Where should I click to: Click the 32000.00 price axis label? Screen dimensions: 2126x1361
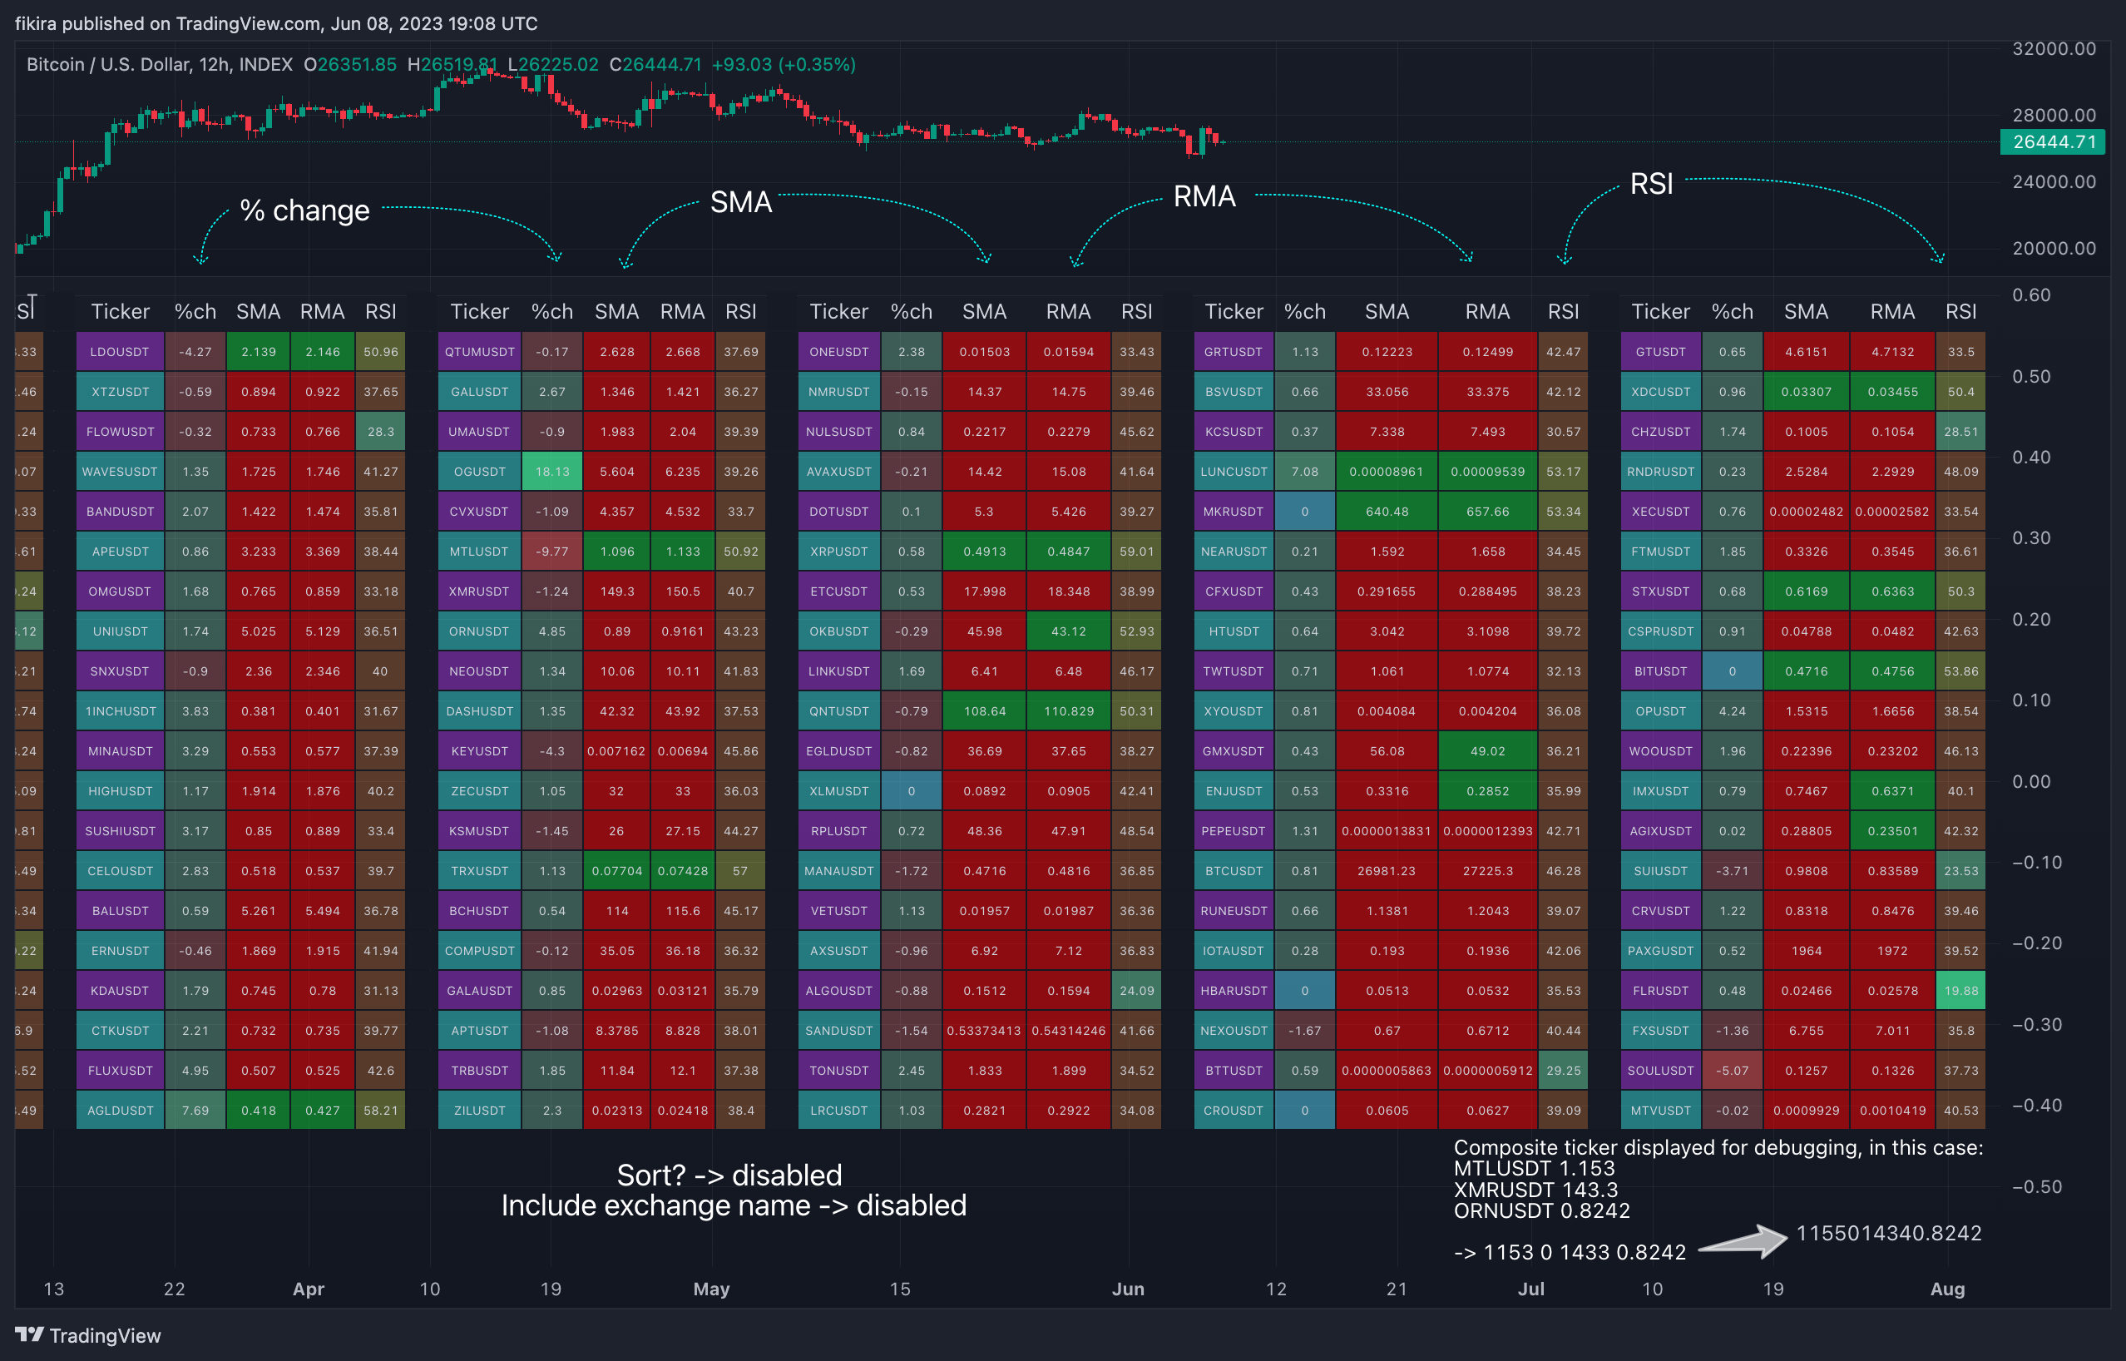click(x=2054, y=48)
